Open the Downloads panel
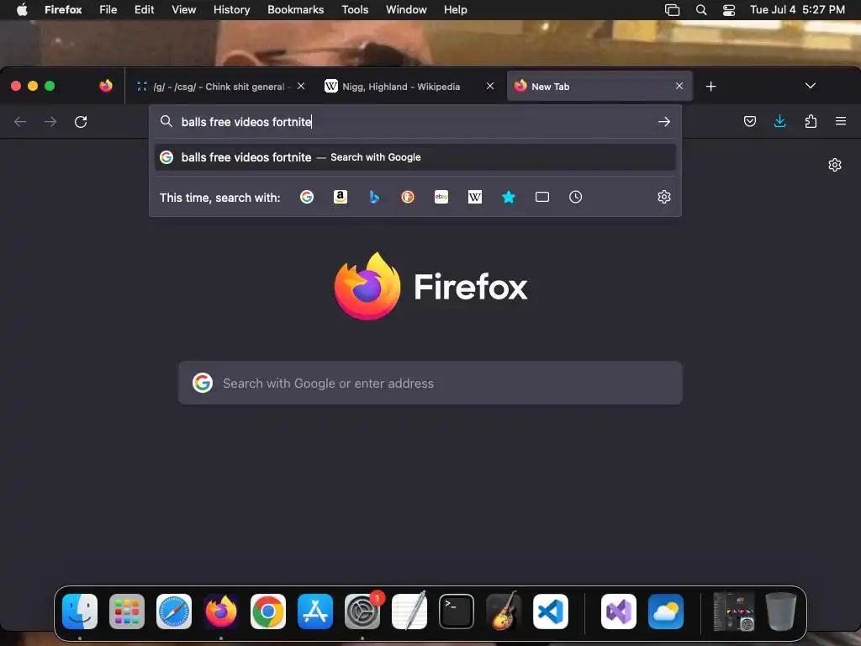Viewport: 861px width, 646px height. 779,121
